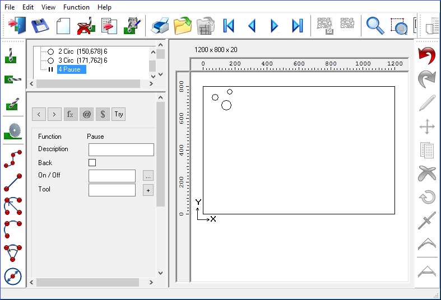Select the circle by diameter tool
This screenshot has height=300, width=441.
(13, 276)
